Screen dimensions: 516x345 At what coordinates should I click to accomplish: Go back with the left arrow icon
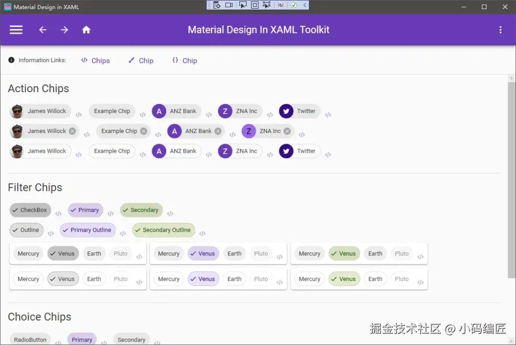(43, 30)
